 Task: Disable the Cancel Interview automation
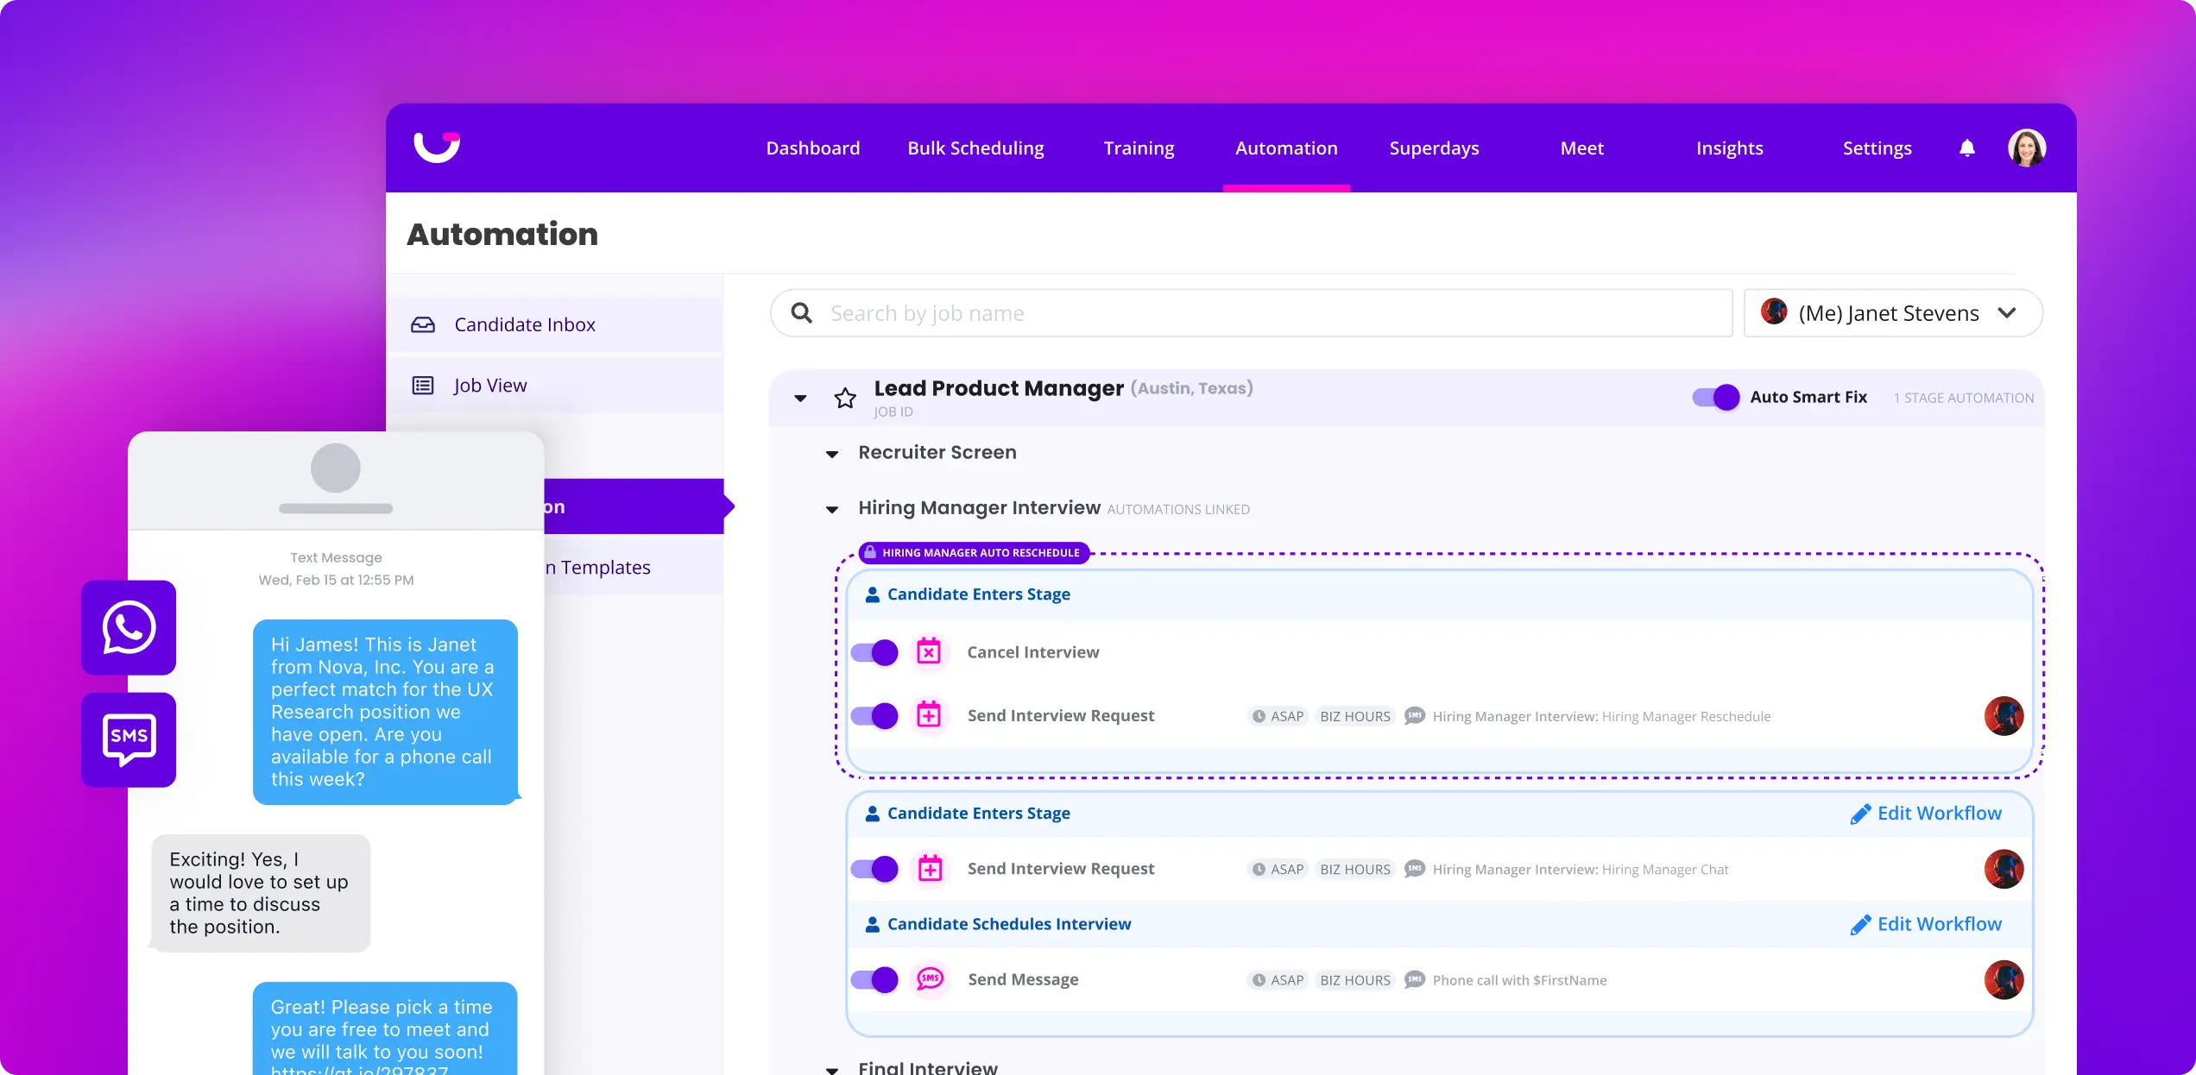(874, 652)
